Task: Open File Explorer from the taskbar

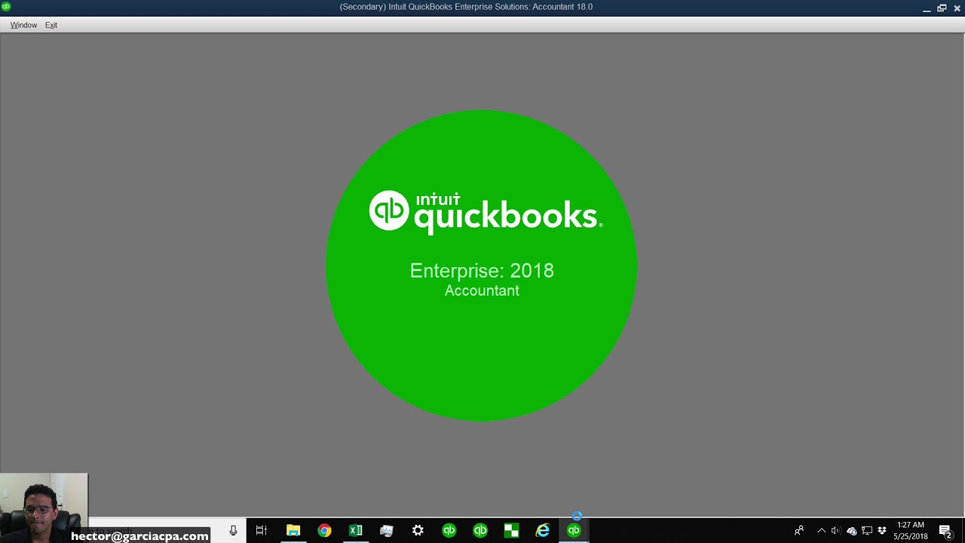Action: tap(293, 531)
